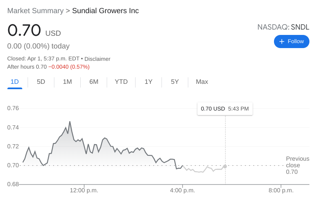Click the 8:00 p.m. axis label
The width and height of the screenshot is (316, 203).
tap(281, 190)
